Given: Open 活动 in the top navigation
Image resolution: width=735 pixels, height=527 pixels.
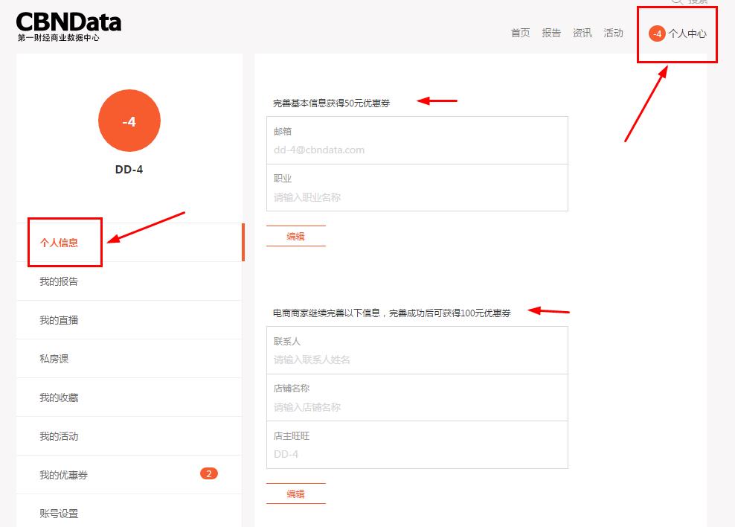Looking at the screenshot, I should tap(614, 33).
